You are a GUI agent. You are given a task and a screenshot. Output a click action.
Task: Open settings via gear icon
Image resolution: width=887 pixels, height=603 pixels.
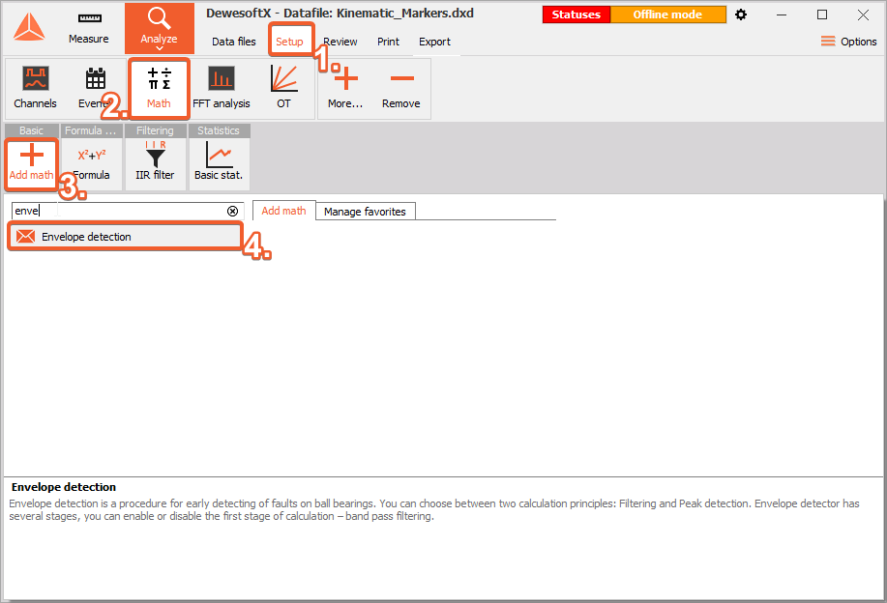[741, 14]
